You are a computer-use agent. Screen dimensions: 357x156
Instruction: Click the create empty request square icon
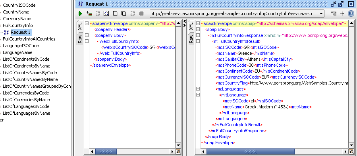click(x=115, y=13)
